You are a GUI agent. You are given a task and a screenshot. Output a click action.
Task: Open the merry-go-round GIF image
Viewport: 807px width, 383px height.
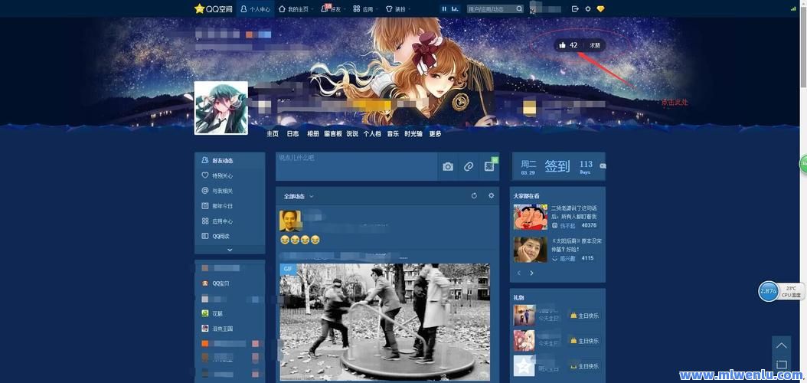click(x=385, y=322)
